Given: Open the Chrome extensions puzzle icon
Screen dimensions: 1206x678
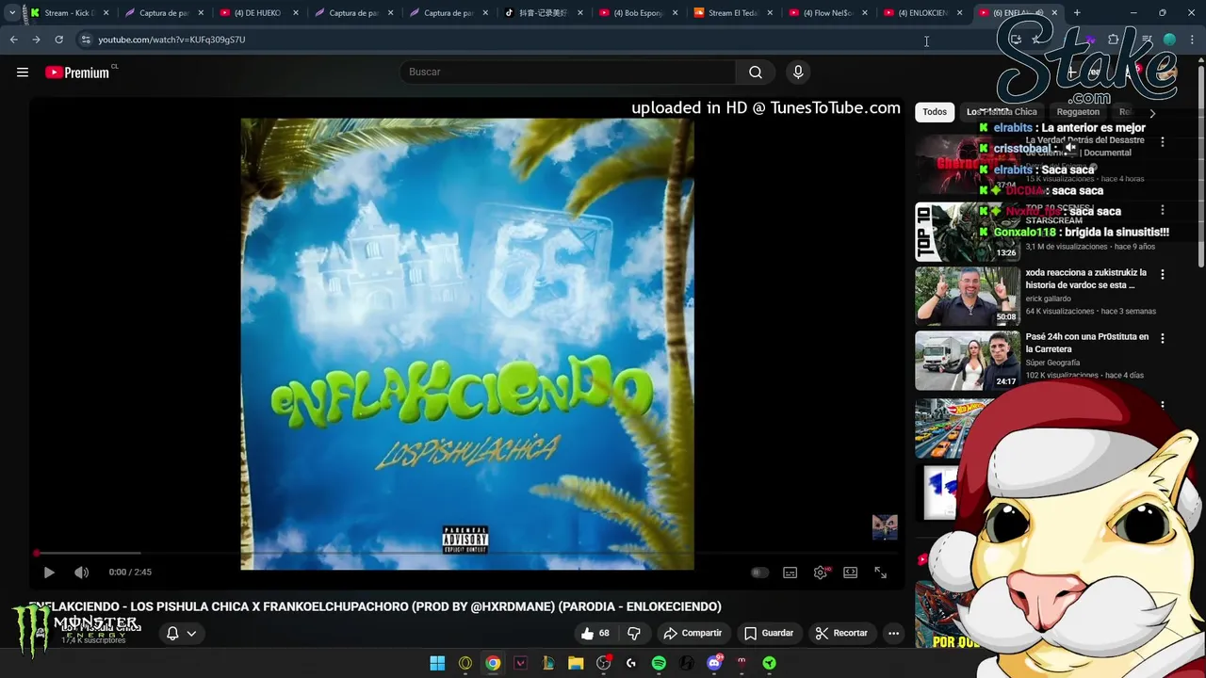Looking at the screenshot, I should (x=1113, y=40).
